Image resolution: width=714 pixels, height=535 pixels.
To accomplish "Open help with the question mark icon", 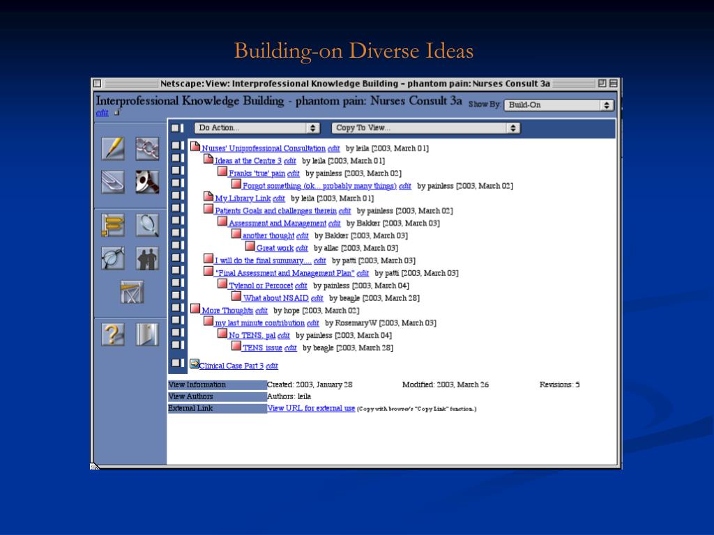I will 112,334.
